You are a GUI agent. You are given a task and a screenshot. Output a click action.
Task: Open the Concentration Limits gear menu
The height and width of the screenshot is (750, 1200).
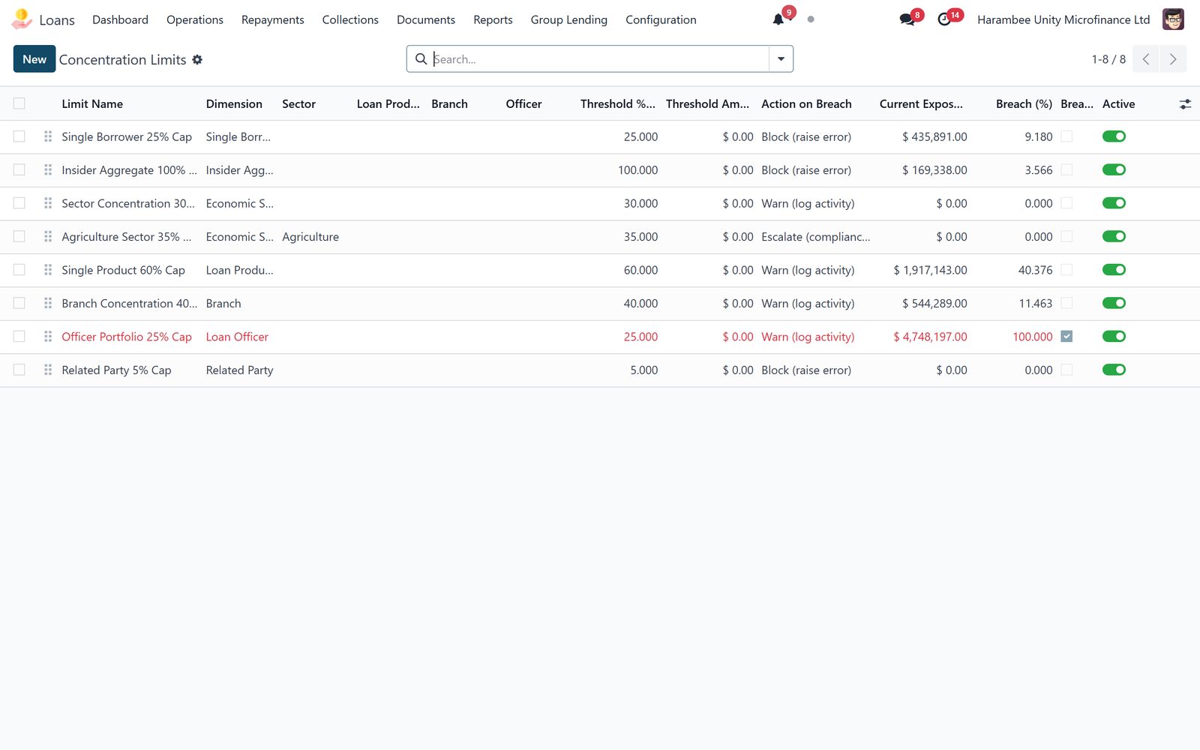[197, 59]
